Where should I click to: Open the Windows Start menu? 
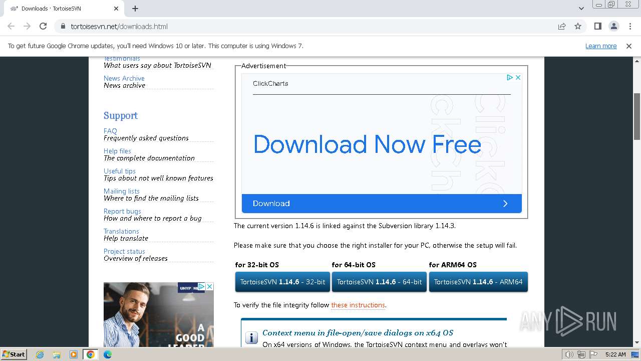14,354
